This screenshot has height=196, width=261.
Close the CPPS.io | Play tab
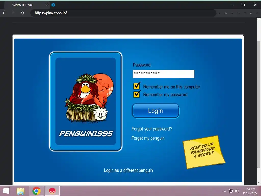tap(46, 5)
